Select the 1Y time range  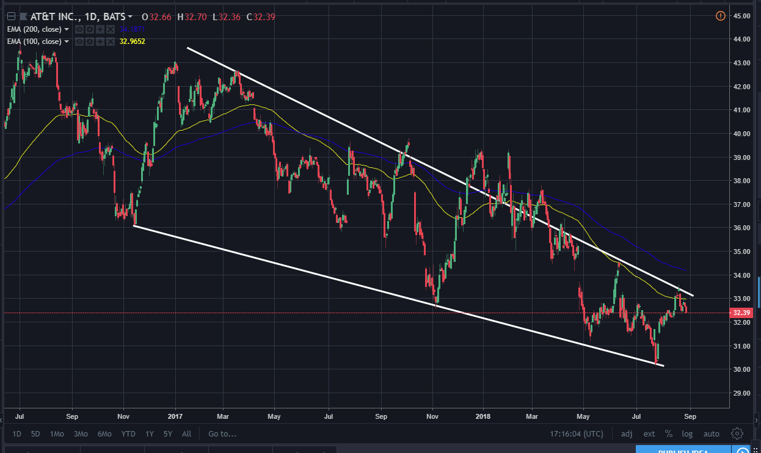click(150, 434)
